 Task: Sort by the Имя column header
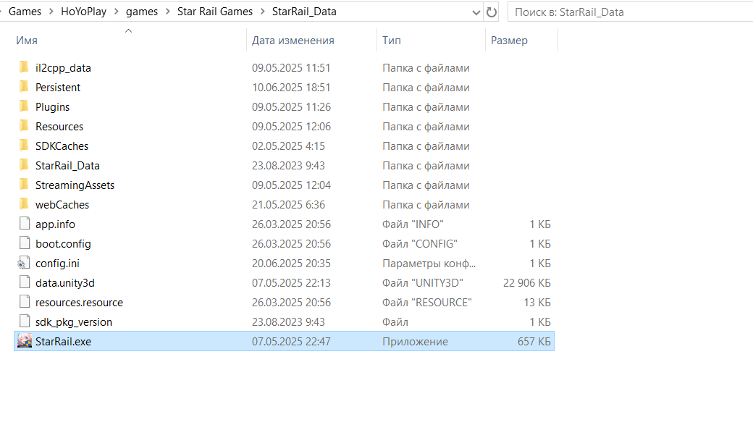coord(27,41)
